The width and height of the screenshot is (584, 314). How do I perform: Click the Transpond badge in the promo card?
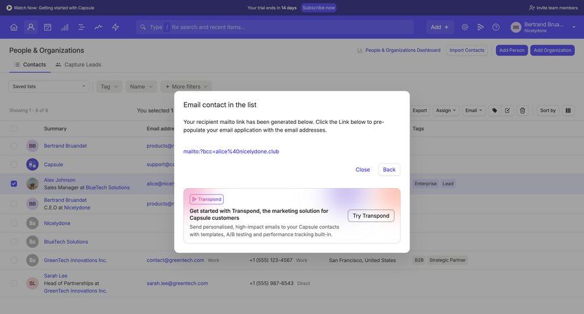[207, 199]
